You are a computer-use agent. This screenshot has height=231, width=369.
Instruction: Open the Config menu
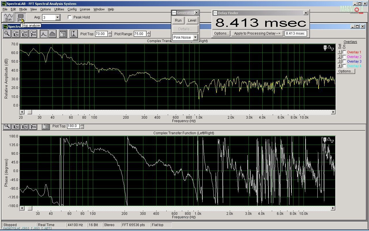point(72,9)
